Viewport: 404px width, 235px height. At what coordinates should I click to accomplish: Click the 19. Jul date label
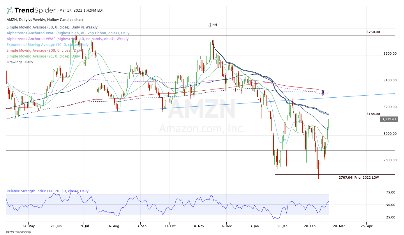coord(84,226)
